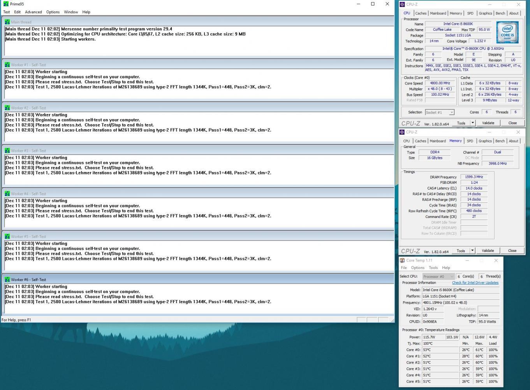Open Tools menu in Core Temp
530x390 pixels.
point(433,268)
